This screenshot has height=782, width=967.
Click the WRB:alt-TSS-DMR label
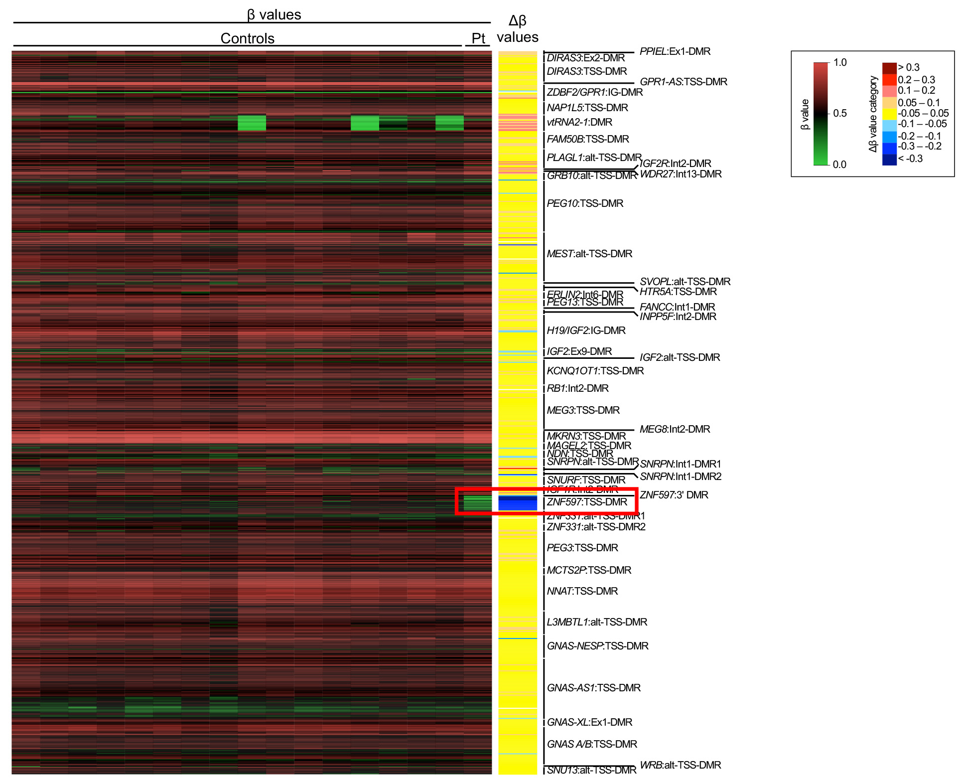click(x=680, y=765)
